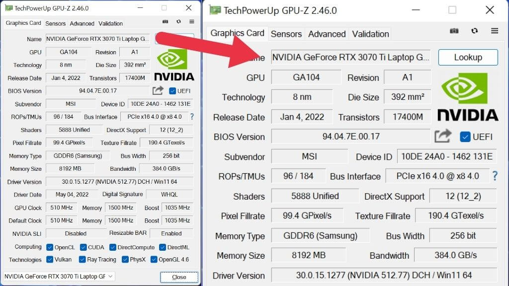
Task: Click the WHQL Digital Signature value
Action: [x=169, y=195]
